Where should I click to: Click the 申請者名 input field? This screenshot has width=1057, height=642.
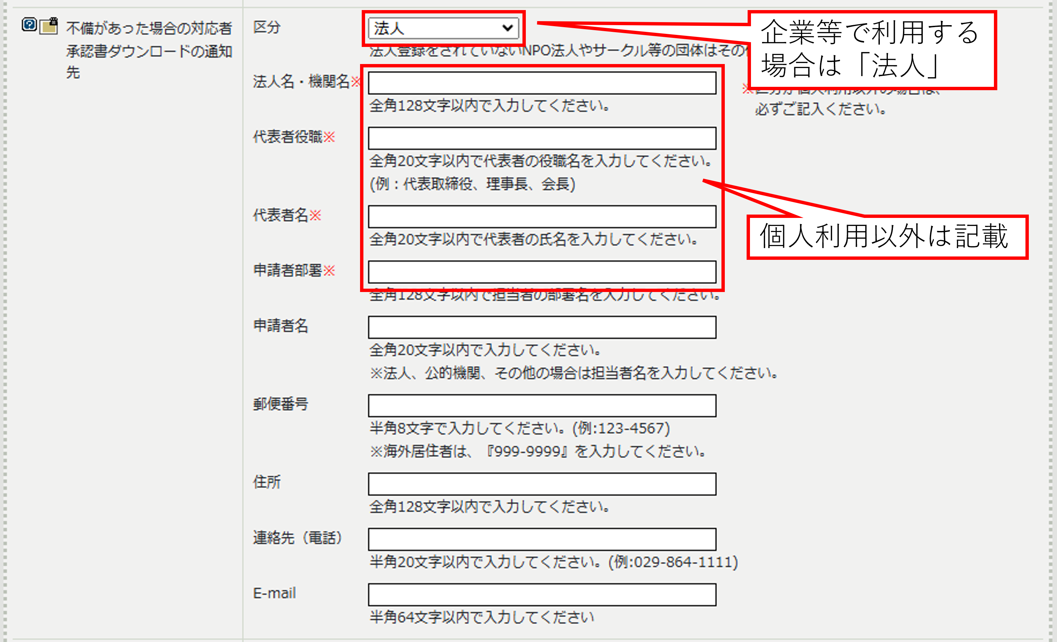point(542,328)
